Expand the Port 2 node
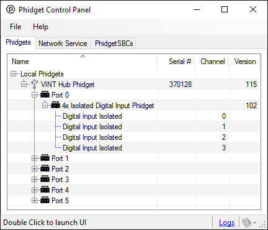The image size is (268, 230). click(x=34, y=169)
